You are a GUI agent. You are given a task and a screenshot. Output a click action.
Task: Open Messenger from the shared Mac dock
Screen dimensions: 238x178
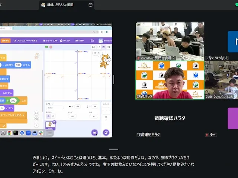click(22, 133)
